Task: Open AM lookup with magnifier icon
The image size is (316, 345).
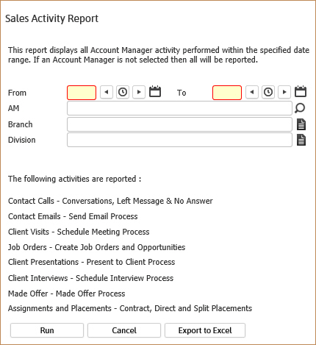Action: pos(300,108)
